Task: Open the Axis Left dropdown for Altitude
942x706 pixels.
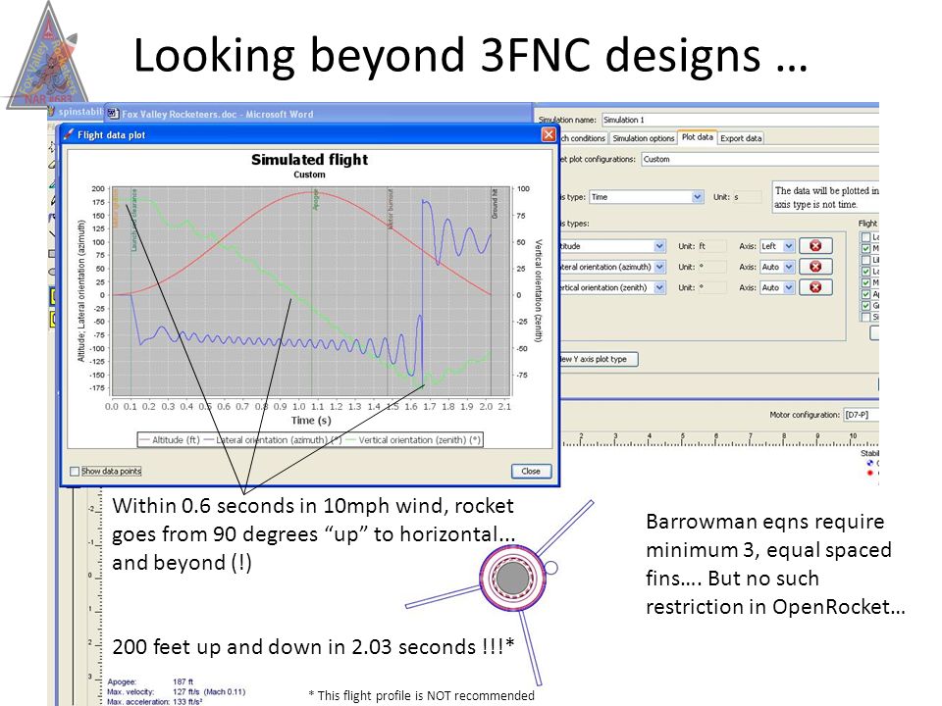Action: (x=777, y=246)
